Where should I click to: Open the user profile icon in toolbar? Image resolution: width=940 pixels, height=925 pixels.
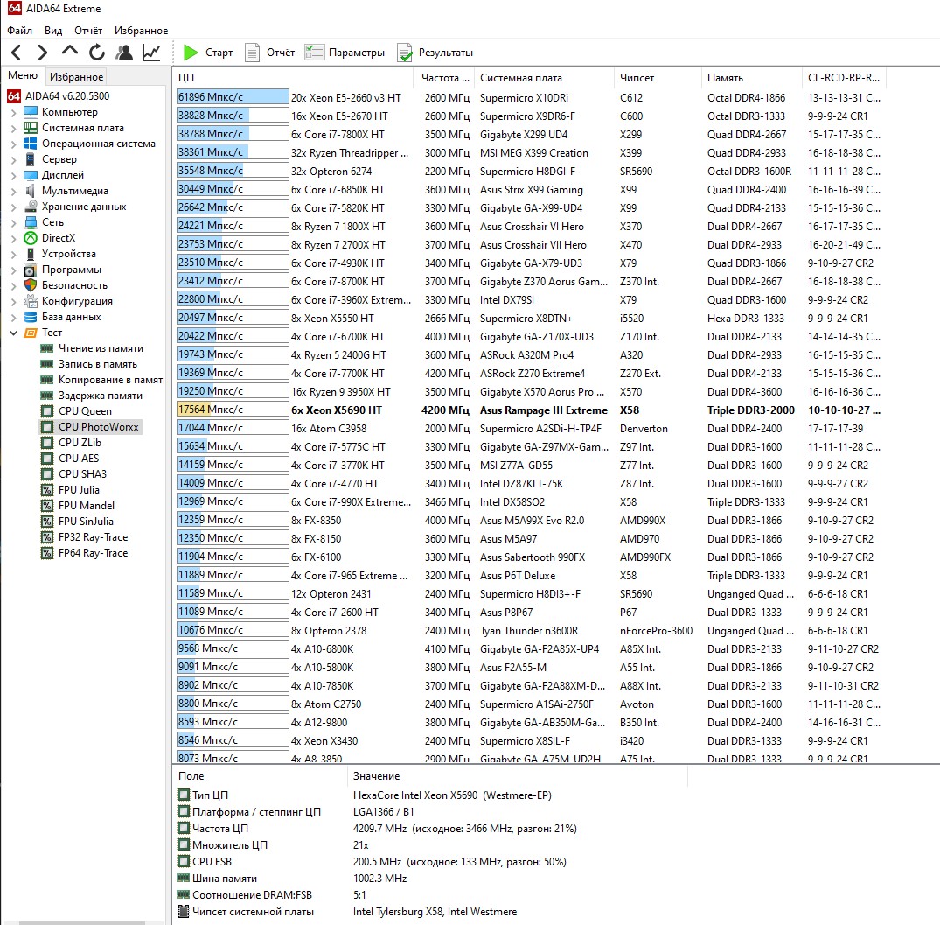[124, 53]
